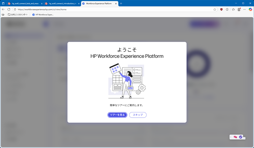Add this page to favorites star
Viewport: 254px width, 148px height.
tap(215, 9)
